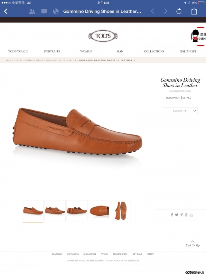Open the COLLECTIONS menu
Viewport: 206px width, 275px height.
154,52
